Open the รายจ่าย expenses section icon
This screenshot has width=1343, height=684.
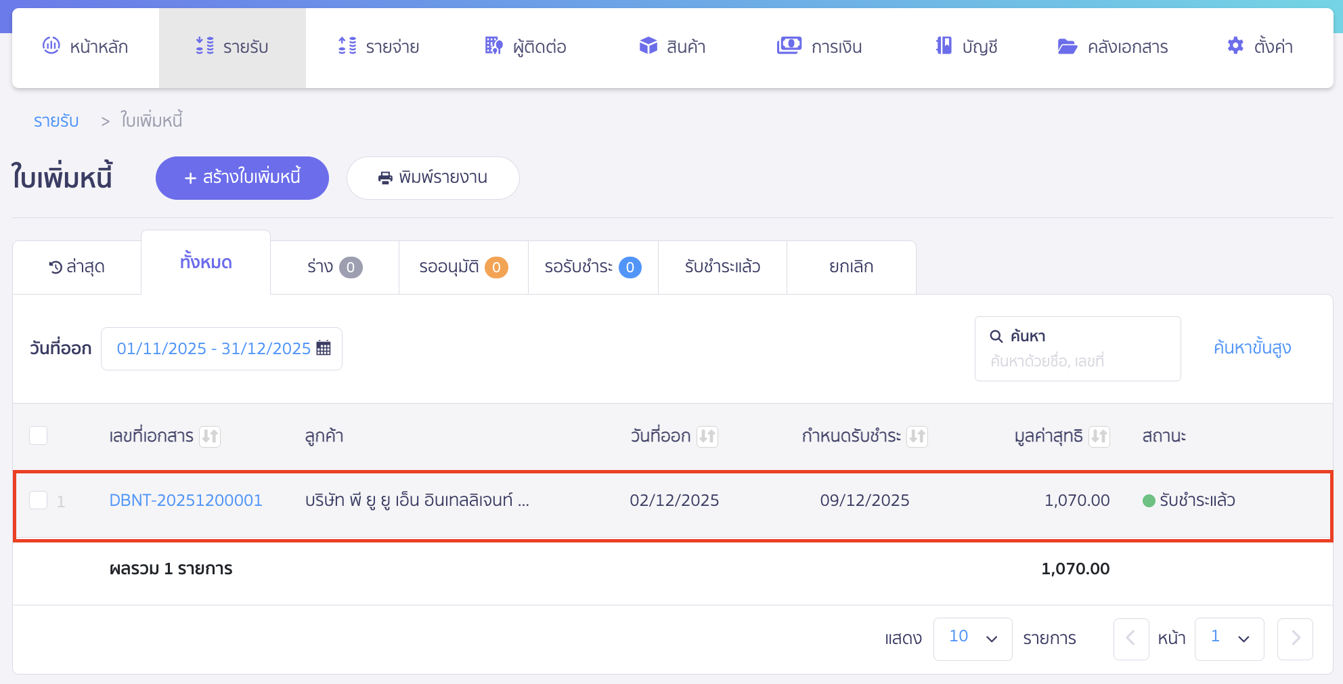tap(347, 46)
